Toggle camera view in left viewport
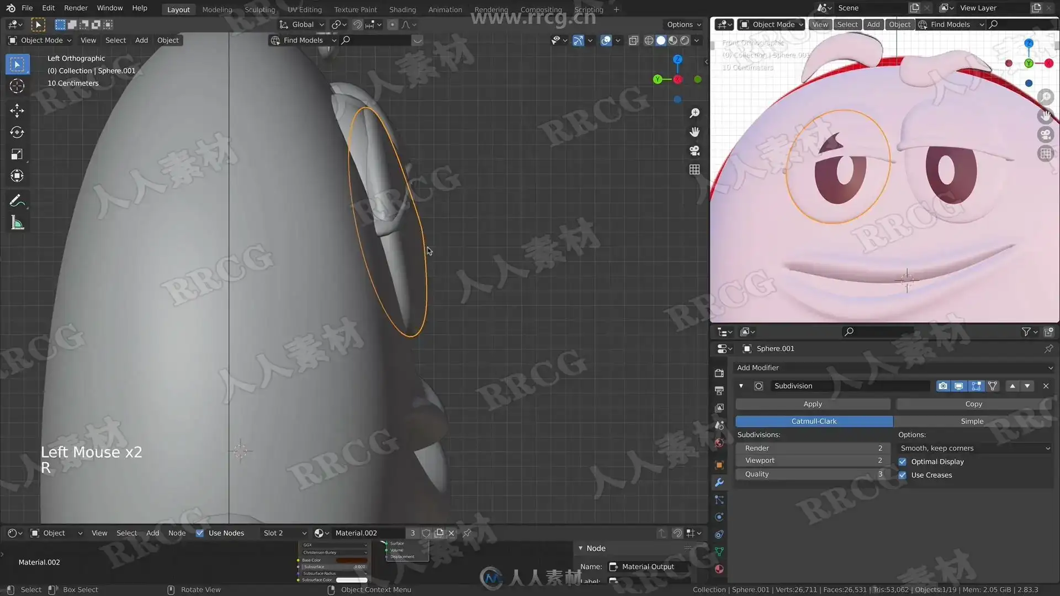This screenshot has width=1060, height=596. (x=695, y=151)
